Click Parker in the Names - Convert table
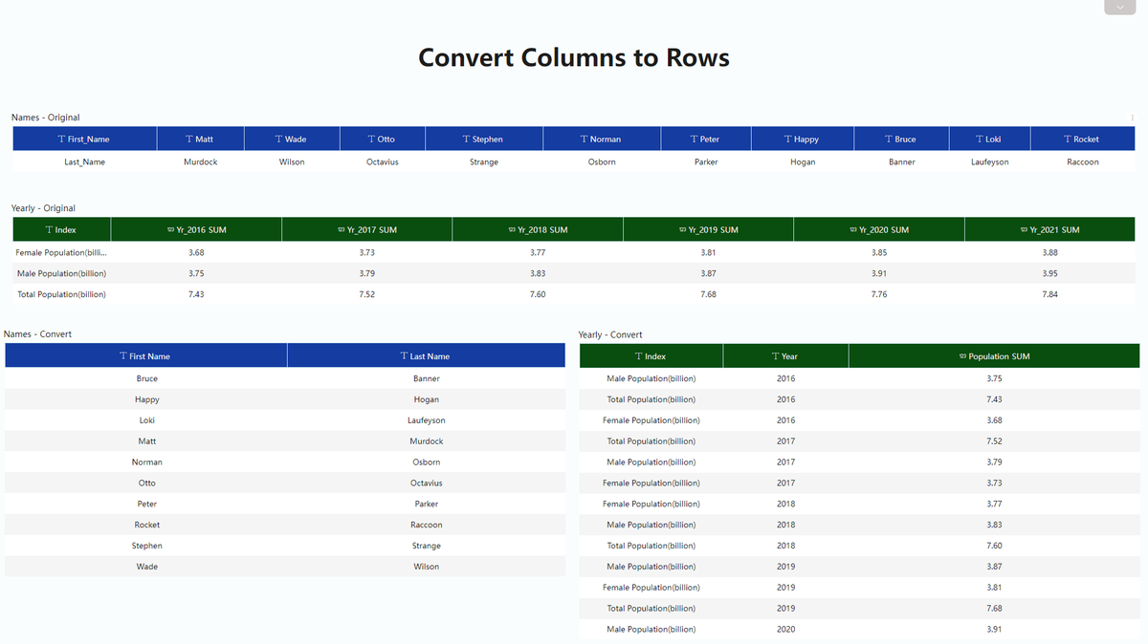 click(x=427, y=504)
